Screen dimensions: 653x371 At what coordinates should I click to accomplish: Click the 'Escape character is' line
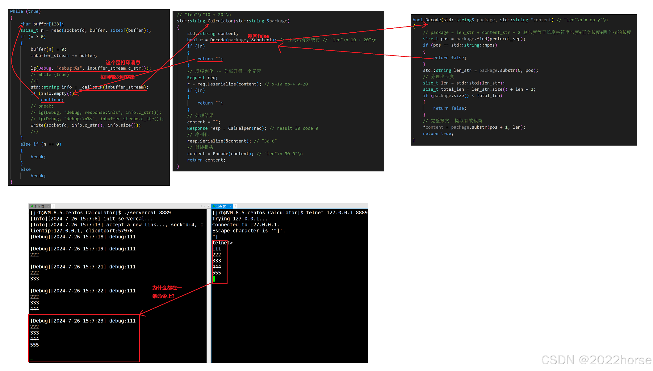pyautogui.click(x=249, y=231)
